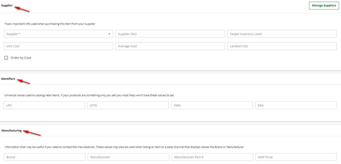
Task: Click the Supplier section heading
Action: pos(7,5)
